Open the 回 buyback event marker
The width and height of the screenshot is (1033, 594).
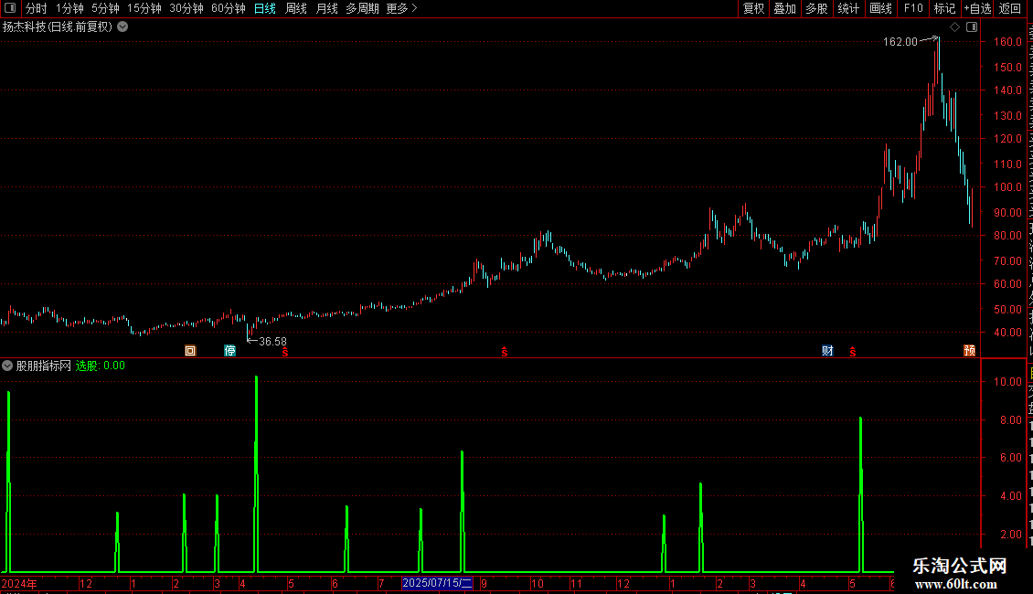coord(190,350)
